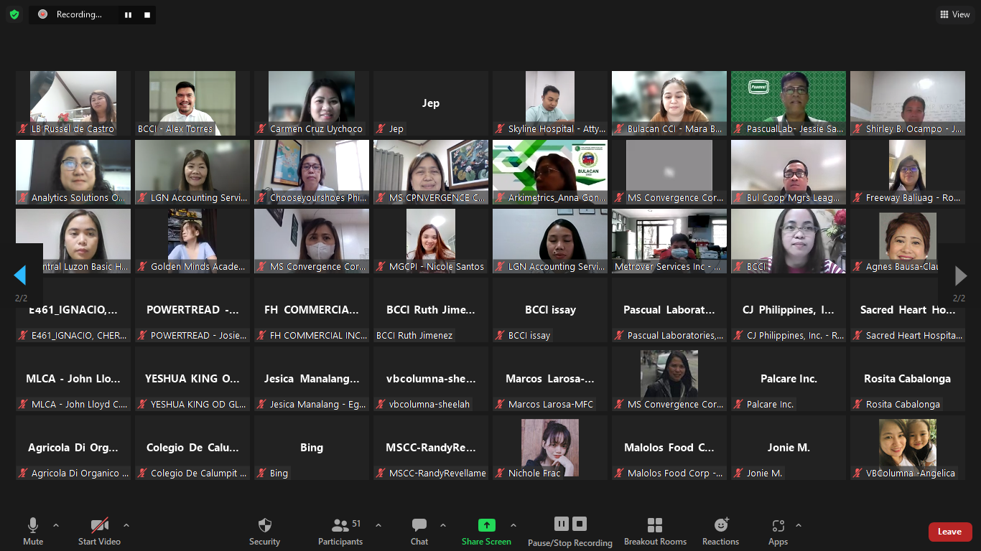Select PascualLab - Jessie video tile
This screenshot has width=981, height=551.
pos(789,103)
